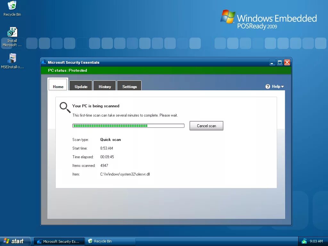Click the Security Essentials system tray icon
328x246 pixels.
pos(304,241)
